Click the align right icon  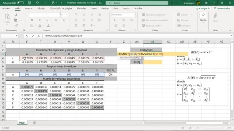point(92,20)
